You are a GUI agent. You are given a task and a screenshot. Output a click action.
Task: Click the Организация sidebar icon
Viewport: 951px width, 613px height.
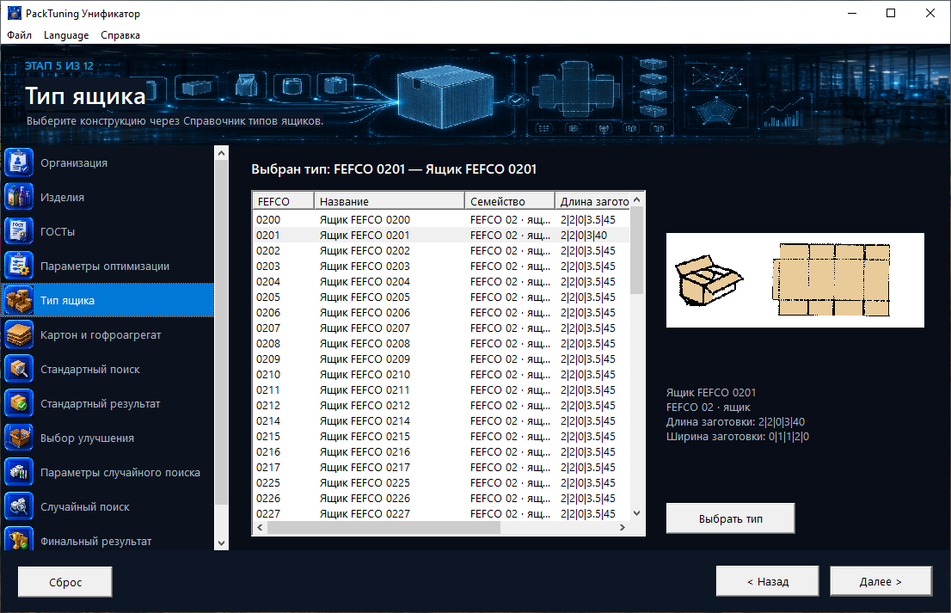19,163
